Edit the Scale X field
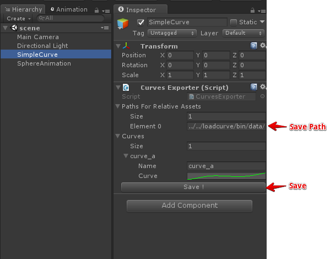Viewport: 330px width, 259px height. [180, 75]
